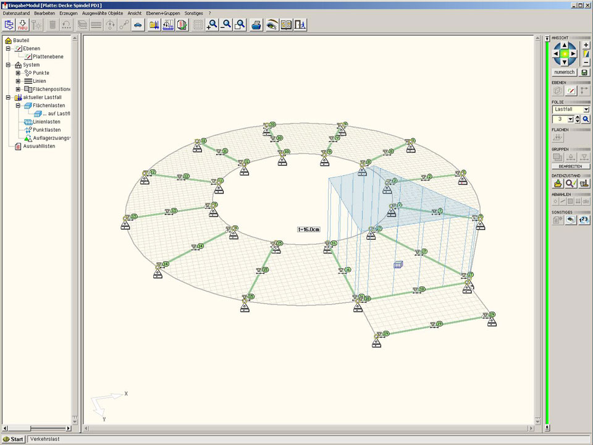
Task: Open the Lastfall dropdown under Folie
Action: 586,109
